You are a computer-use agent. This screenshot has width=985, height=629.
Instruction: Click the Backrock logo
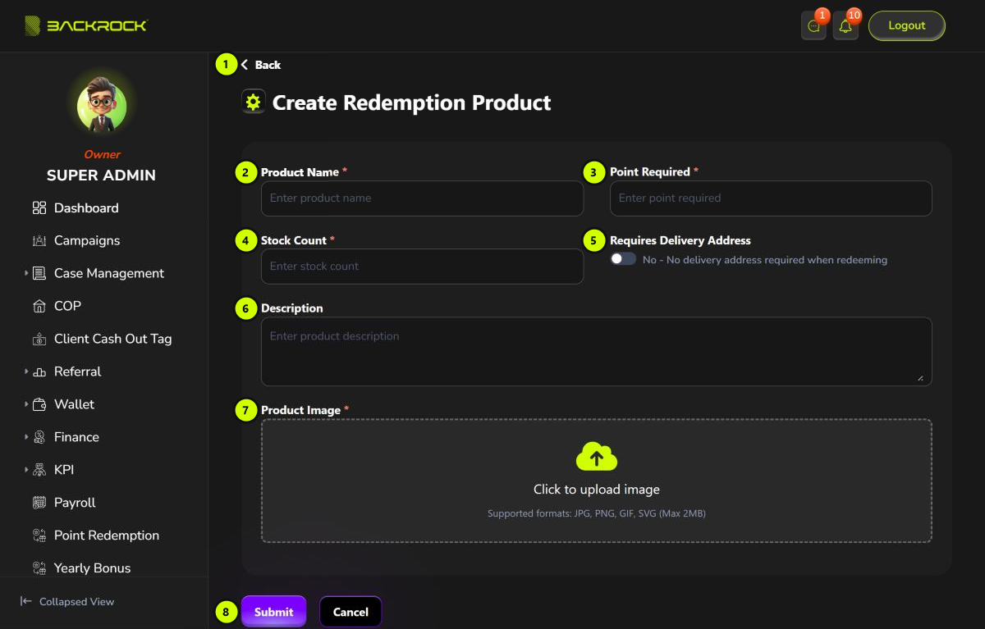point(86,25)
